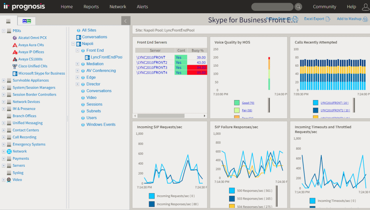Expand the Edge node
The image size is (370, 210).
pyautogui.click(x=77, y=77)
